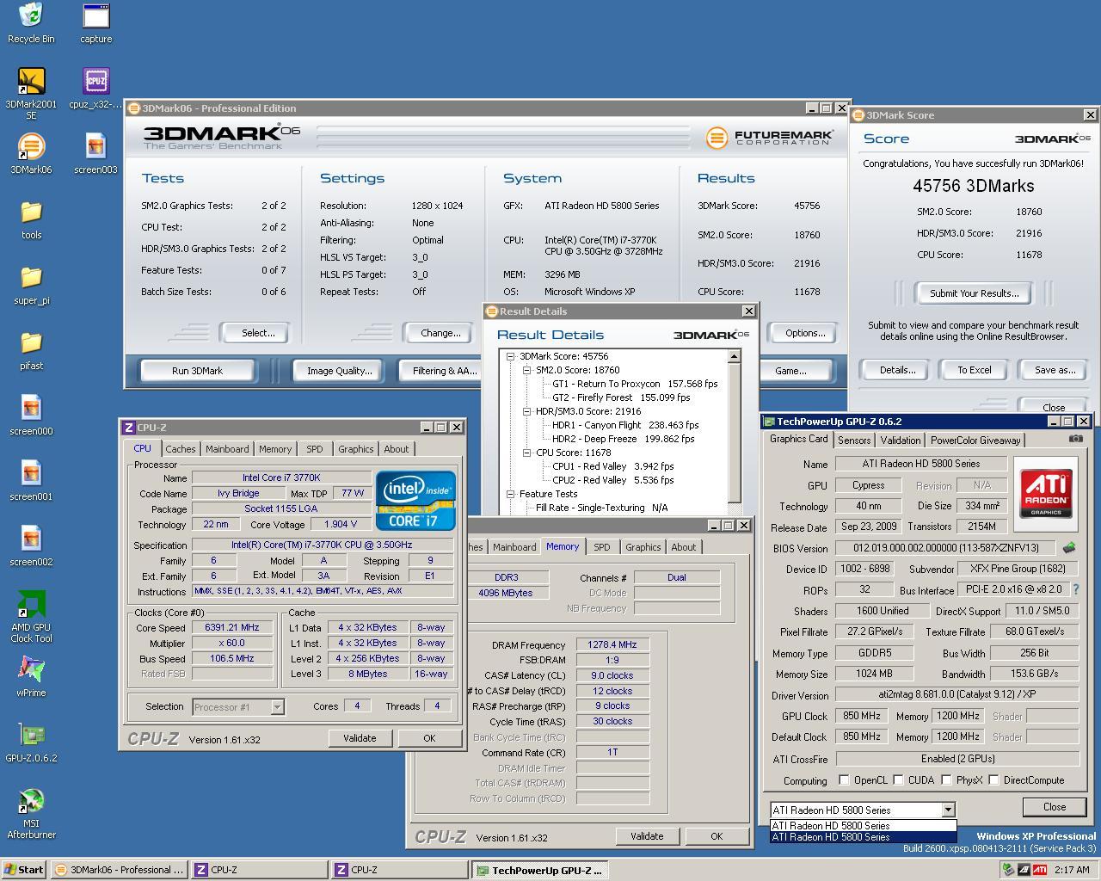This screenshot has height=881, width=1101.
Task: Open the Graphics tab in rear CPU-Z window
Action: (643, 547)
